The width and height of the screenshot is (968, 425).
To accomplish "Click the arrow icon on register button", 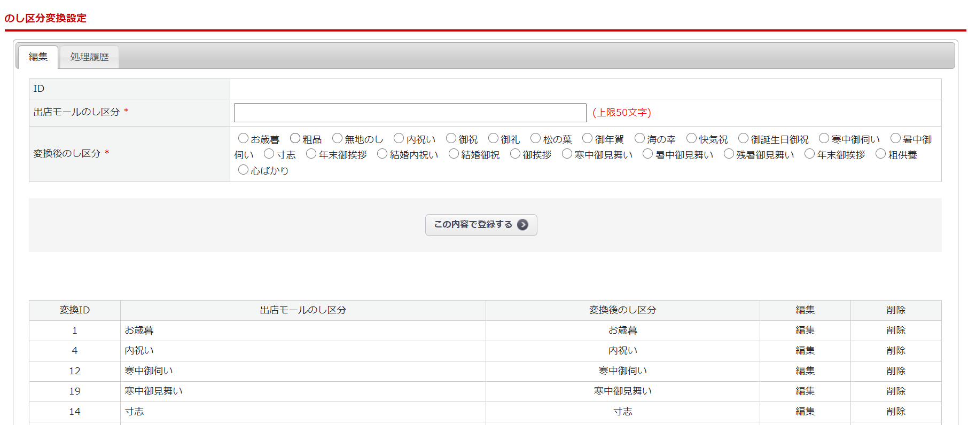I will click(522, 225).
